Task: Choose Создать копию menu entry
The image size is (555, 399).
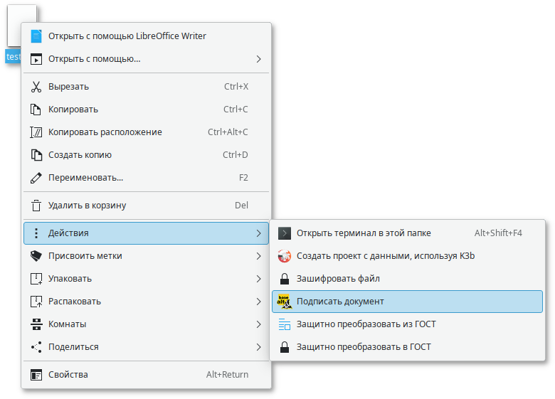Action: pos(146,155)
